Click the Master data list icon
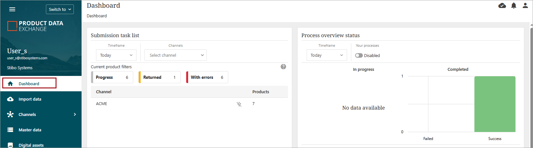This screenshot has height=148, width=533. pyautogui.click(x=10, y=130)
